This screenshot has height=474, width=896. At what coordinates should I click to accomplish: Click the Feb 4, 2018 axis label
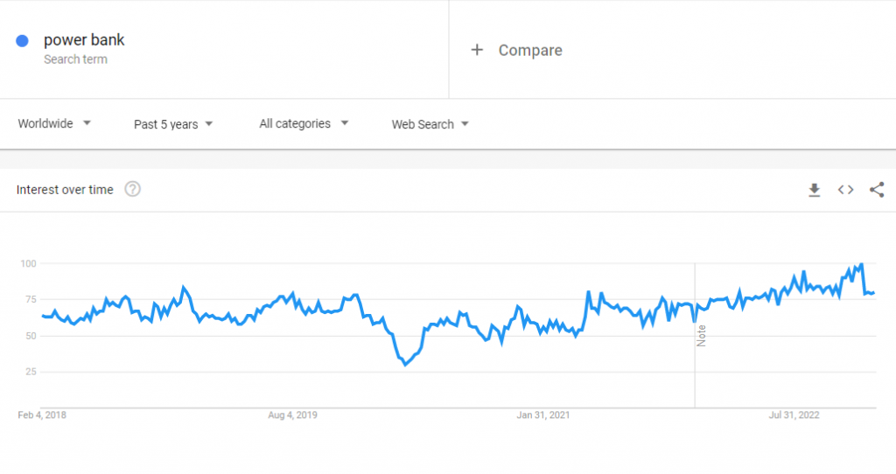coord(42,415)
